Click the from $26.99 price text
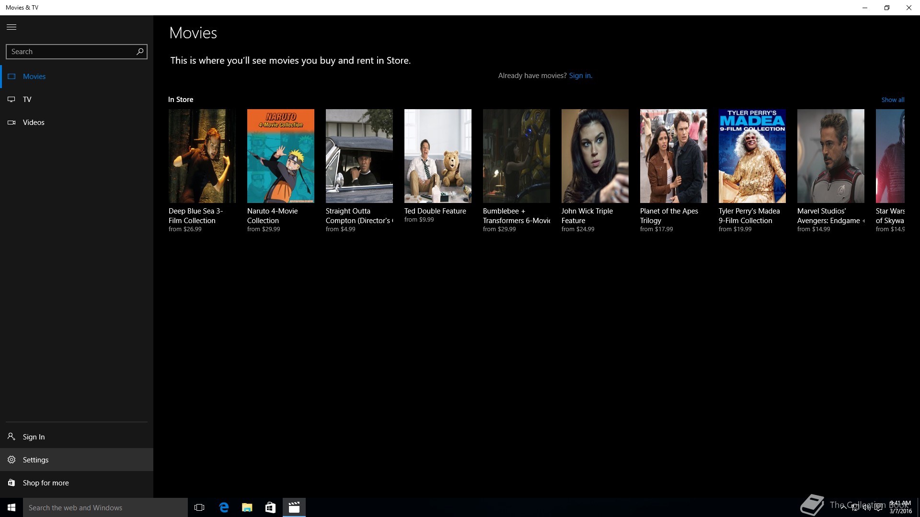 pyautogui.click(x=185, y=229)
